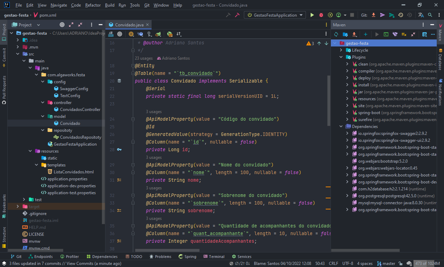The height and width of the screenshot is (267, 444).
Task: Run GestaoFestaApplication with green play icon
Action: pyautogui.click(x=312, y=15)
